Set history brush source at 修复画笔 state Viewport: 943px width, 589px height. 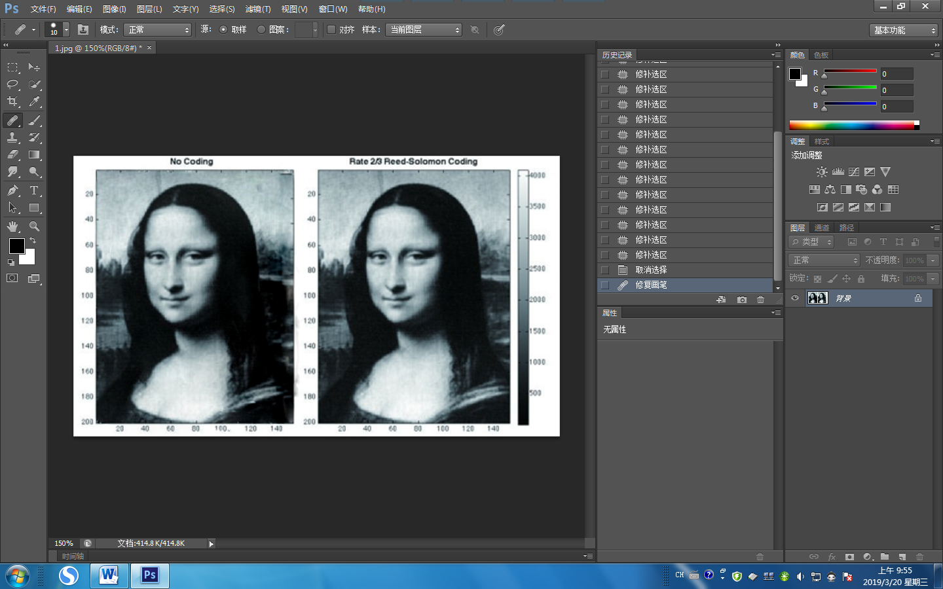click(x=605, y=285)
